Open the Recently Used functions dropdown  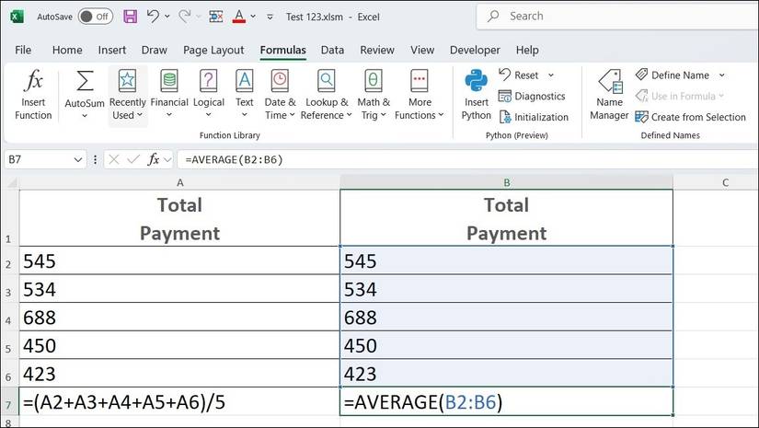(127, 96)
